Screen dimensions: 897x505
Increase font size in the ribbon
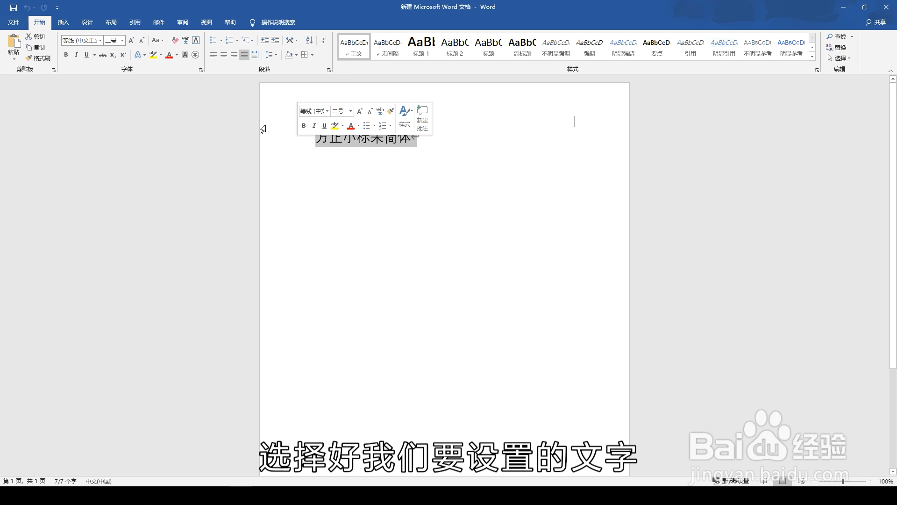(131, 40)
